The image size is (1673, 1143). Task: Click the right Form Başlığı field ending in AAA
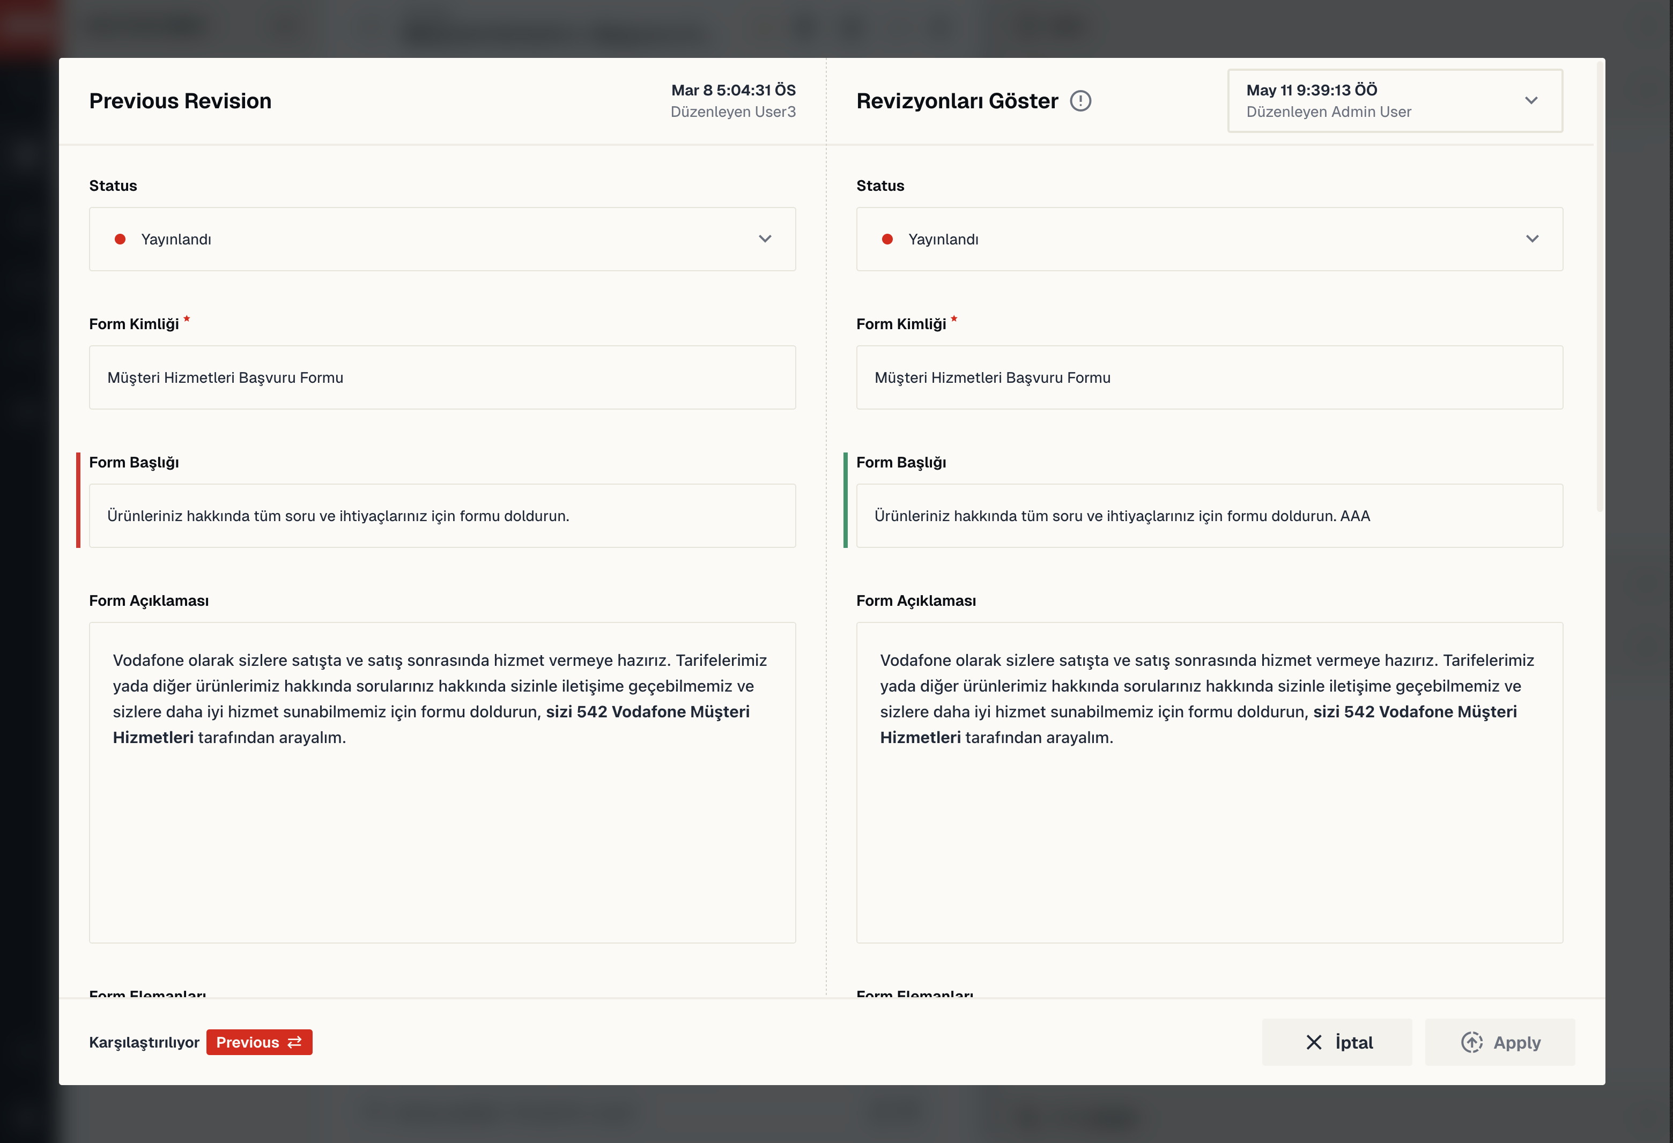(1209, 515)
